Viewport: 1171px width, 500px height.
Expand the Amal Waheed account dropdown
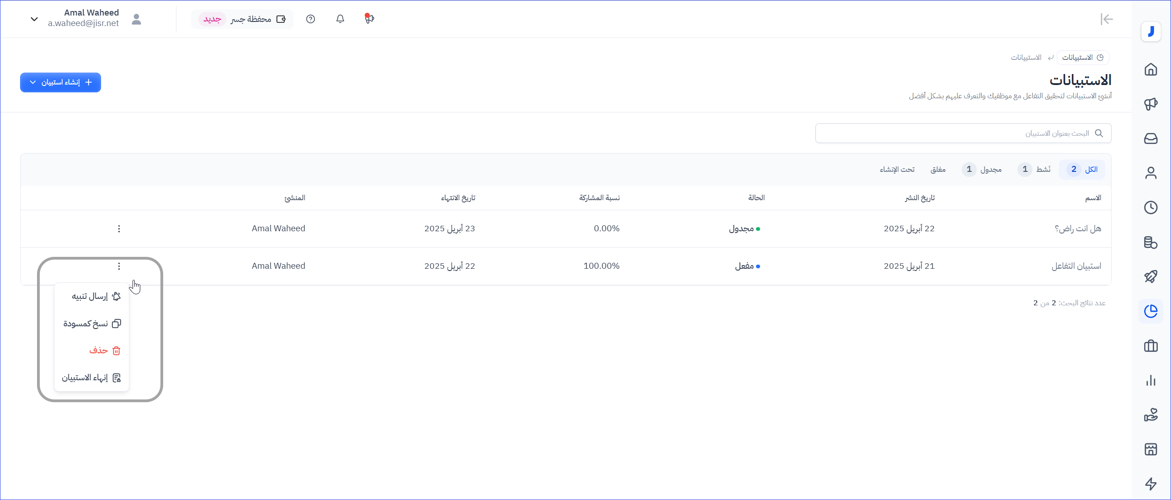coord(34,19)
